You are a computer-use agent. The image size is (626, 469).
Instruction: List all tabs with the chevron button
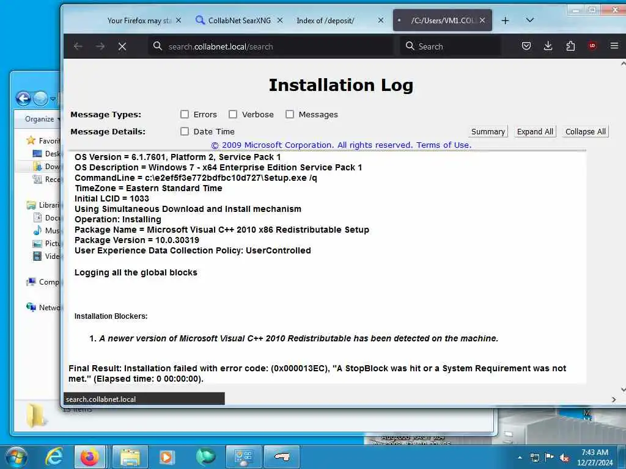[530, 20]
